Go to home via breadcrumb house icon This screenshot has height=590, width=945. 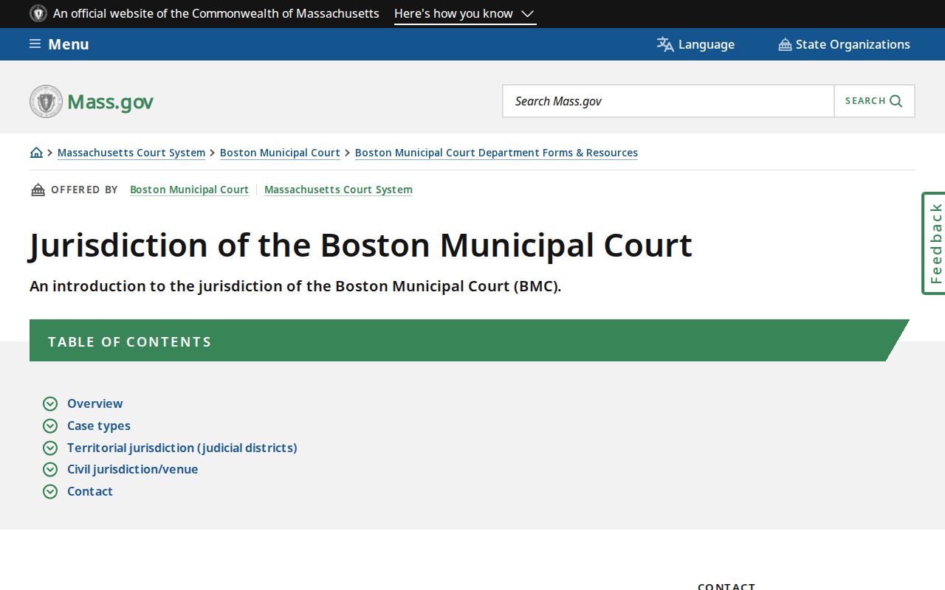pos(36,153)
